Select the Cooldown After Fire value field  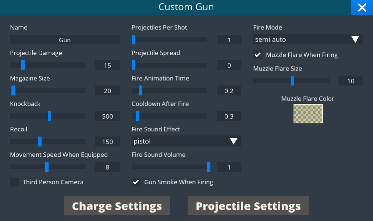[229, 116]
